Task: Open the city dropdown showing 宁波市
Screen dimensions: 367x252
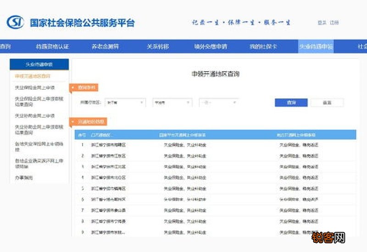Action: 172,102
